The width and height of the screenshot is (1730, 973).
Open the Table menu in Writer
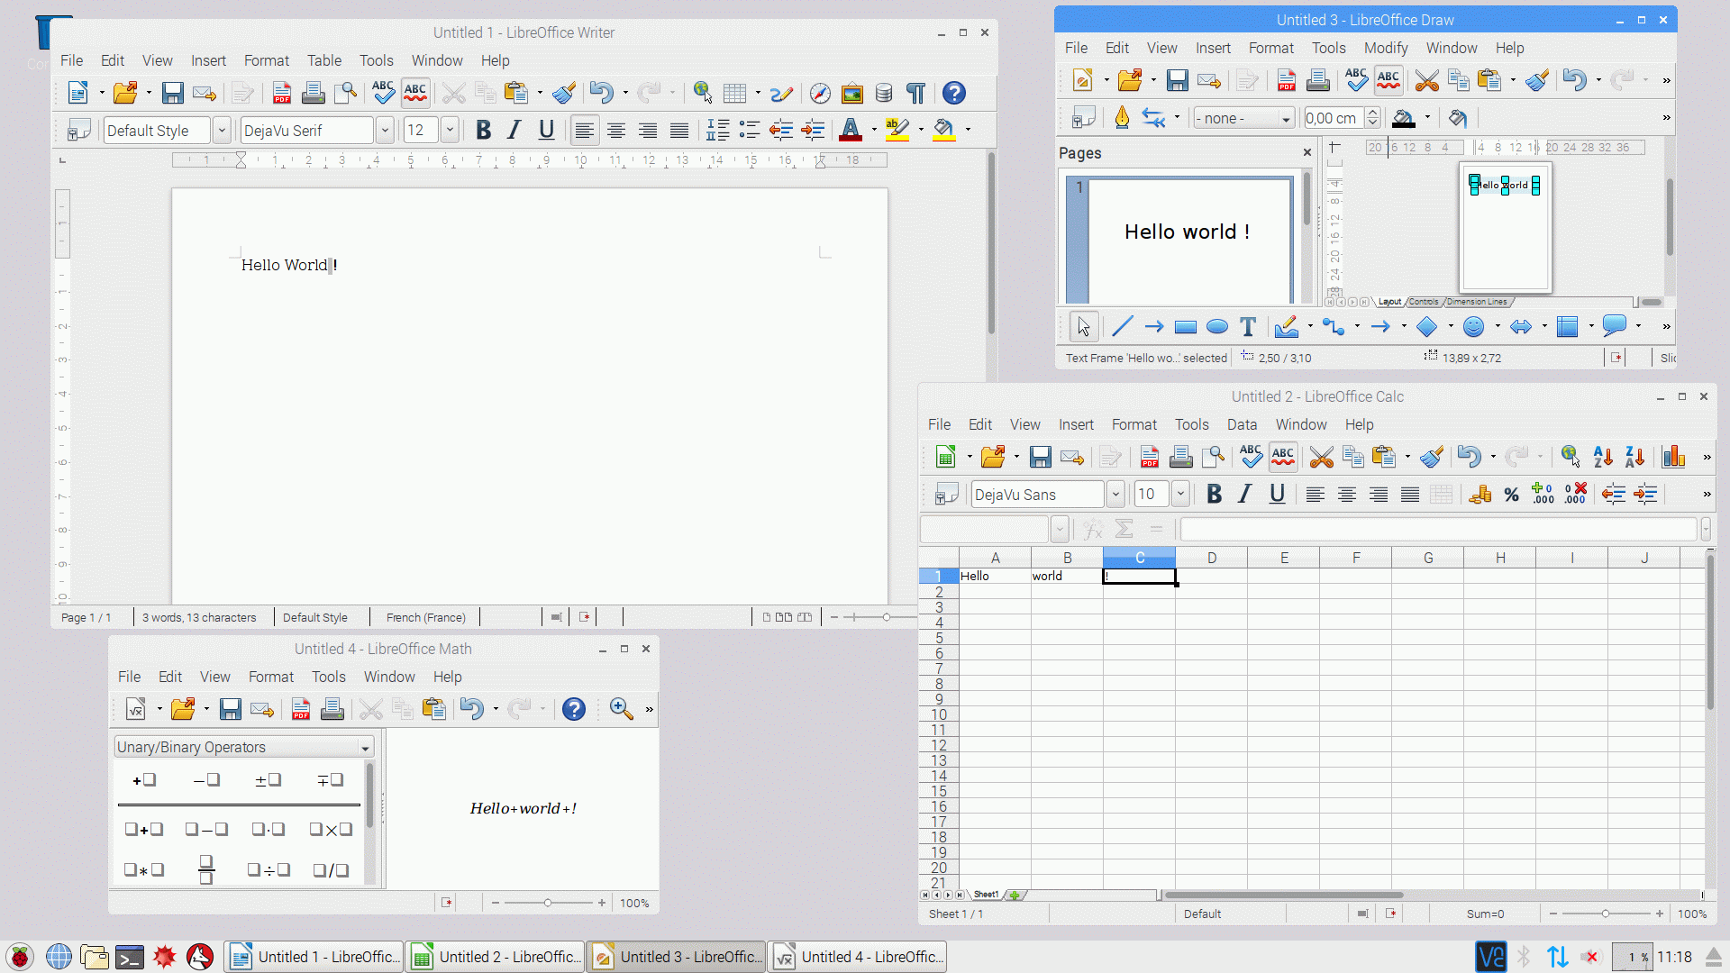click(323, 60)
